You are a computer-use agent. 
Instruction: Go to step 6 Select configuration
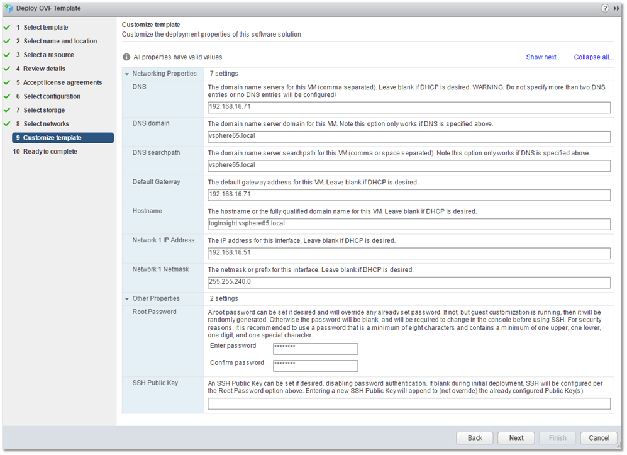click(x=48, y=96)
